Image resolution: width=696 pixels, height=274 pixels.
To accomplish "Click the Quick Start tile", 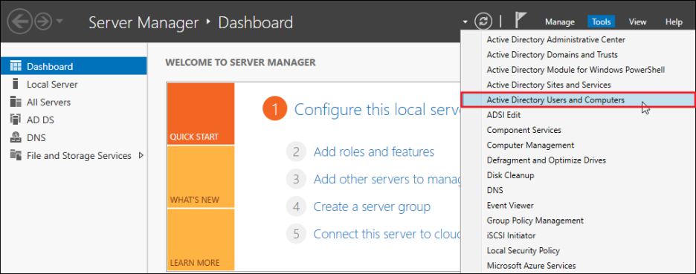I will click(x=200, y=114).
